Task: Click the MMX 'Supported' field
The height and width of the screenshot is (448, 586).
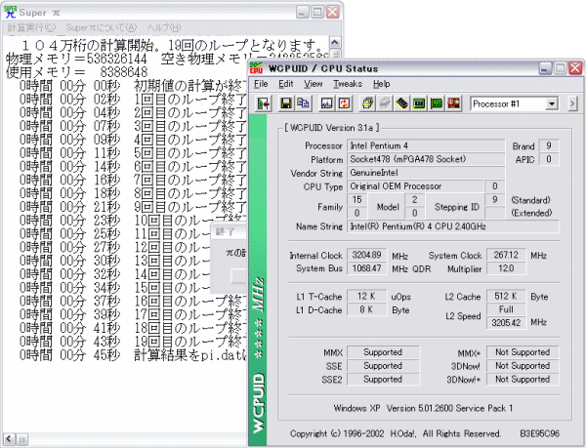Action: click(x=383, y=352)
